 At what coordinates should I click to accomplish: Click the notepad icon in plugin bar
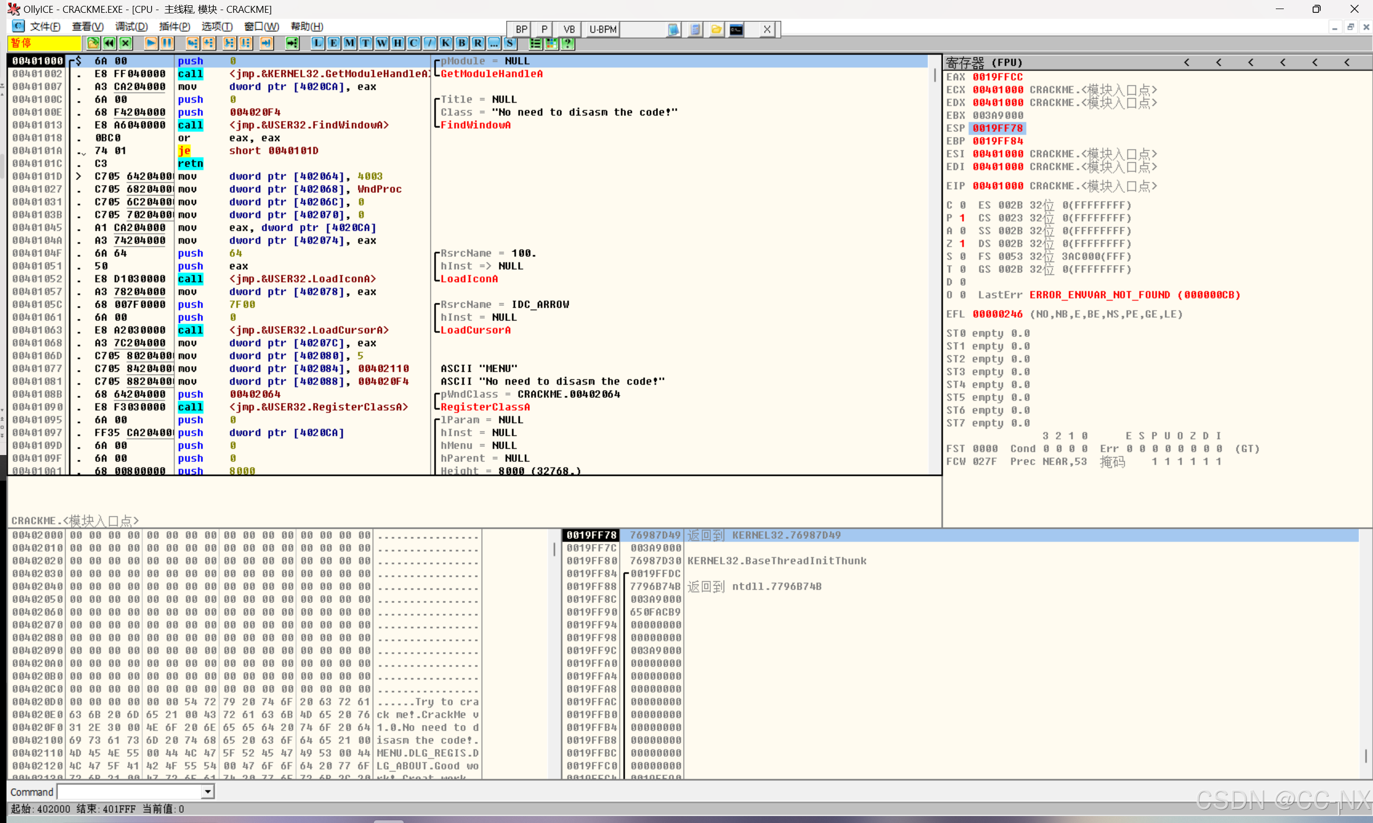674,29
